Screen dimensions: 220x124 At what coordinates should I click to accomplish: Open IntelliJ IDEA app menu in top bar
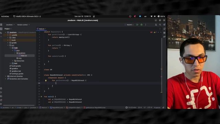click(27, 17)
